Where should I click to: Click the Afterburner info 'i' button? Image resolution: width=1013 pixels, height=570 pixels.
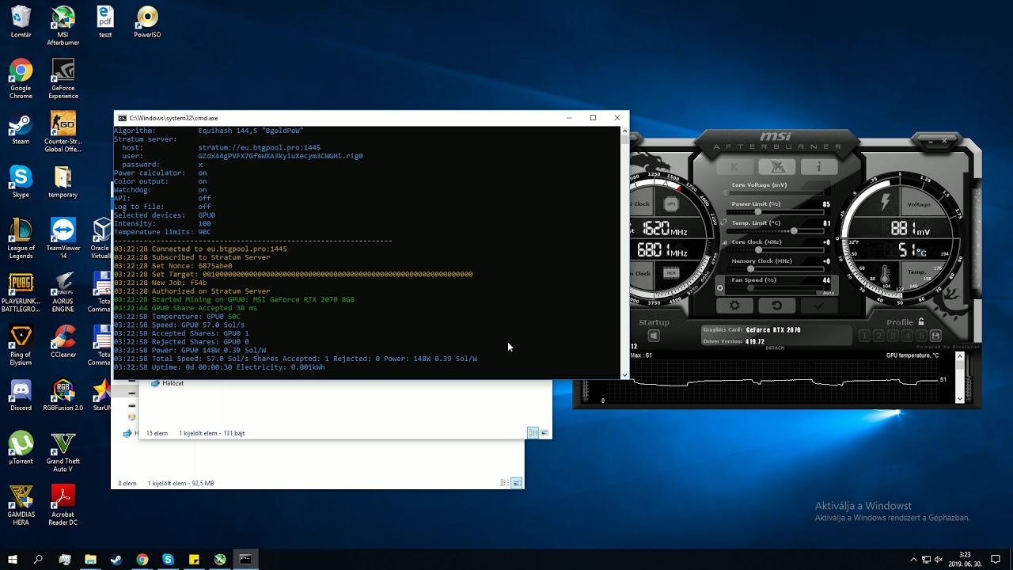pyautogui.click(x=818, y=167)
